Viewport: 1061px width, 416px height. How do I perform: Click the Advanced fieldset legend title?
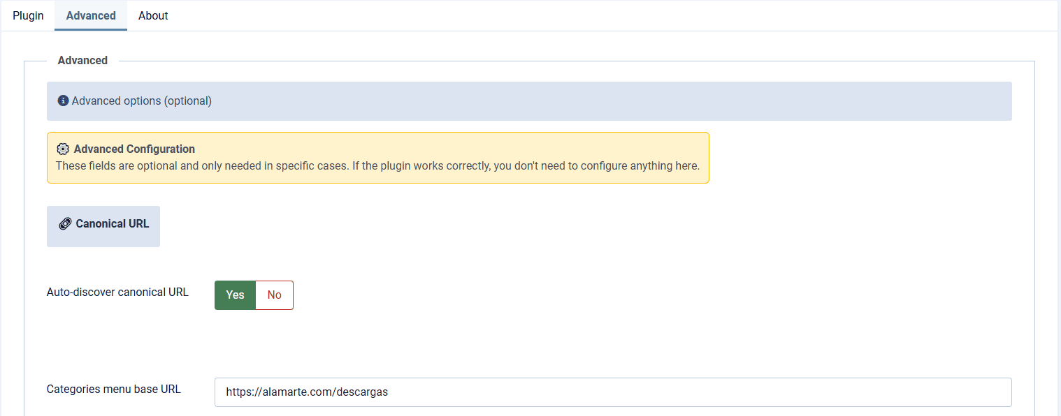pos(82,61)
